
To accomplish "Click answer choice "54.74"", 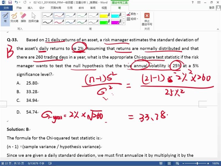I will [x=32, y=112].
